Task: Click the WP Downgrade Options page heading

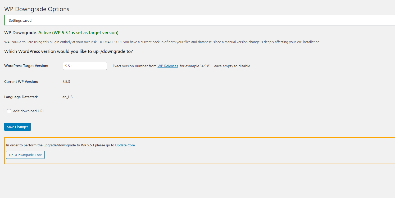Action: pos(37,9)
